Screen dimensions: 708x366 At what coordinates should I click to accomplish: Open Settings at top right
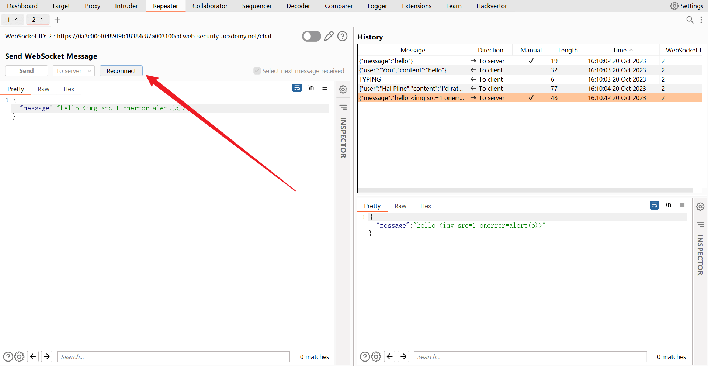(x=687, y=6)
